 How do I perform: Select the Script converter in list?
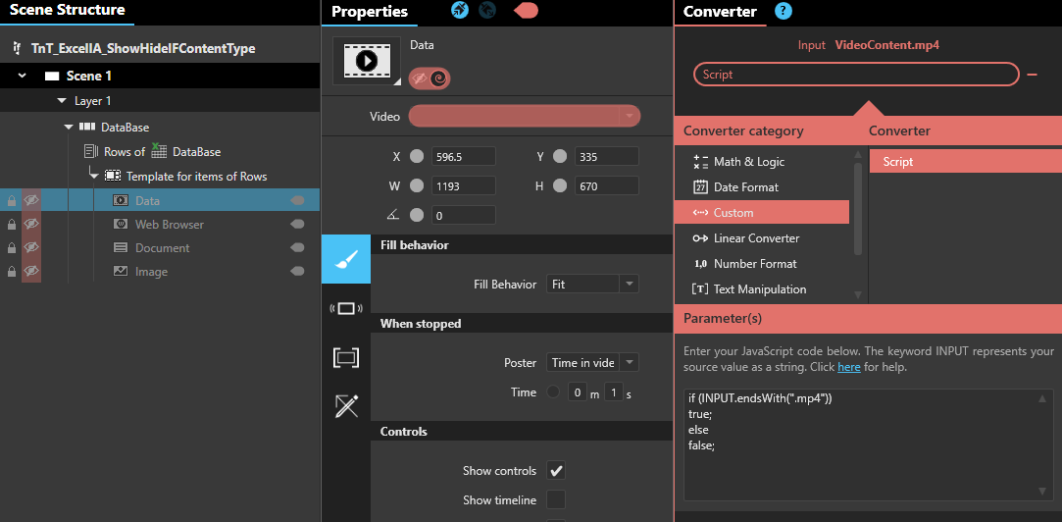[897, 162]
